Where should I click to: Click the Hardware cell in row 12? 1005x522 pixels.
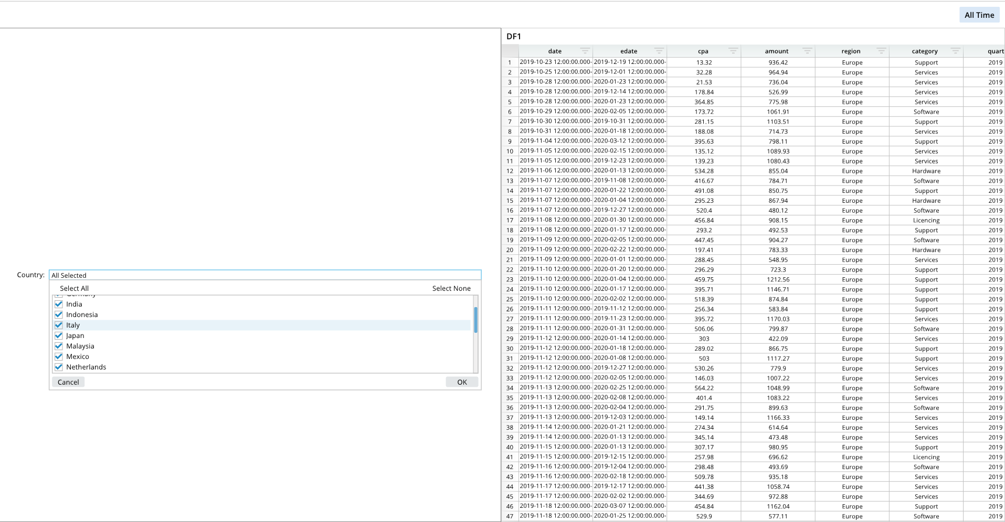pos(926,171)
